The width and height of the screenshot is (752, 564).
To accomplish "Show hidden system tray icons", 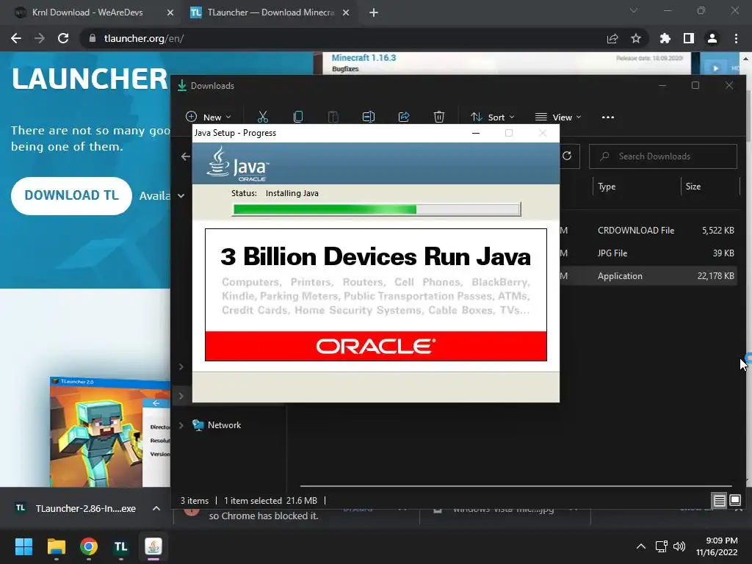I will coord(640,546).
